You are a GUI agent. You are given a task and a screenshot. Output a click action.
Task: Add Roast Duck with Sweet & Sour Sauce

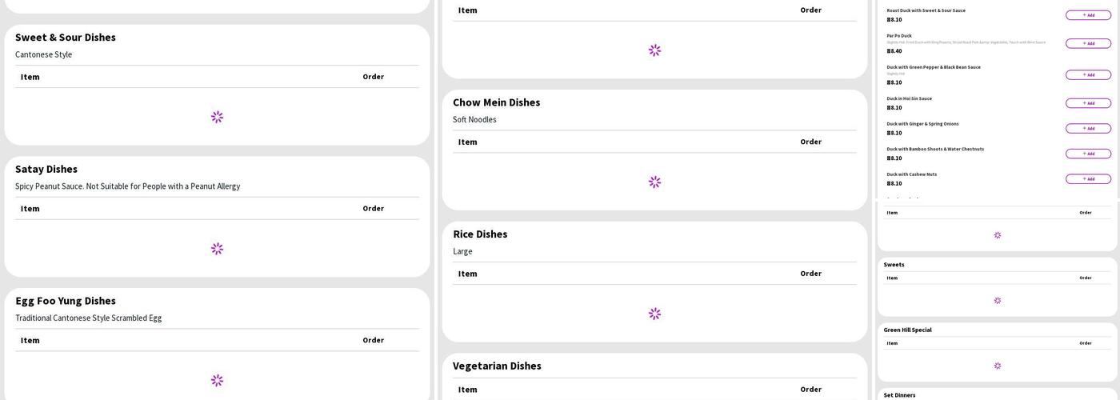click(x=1088, y=15)
